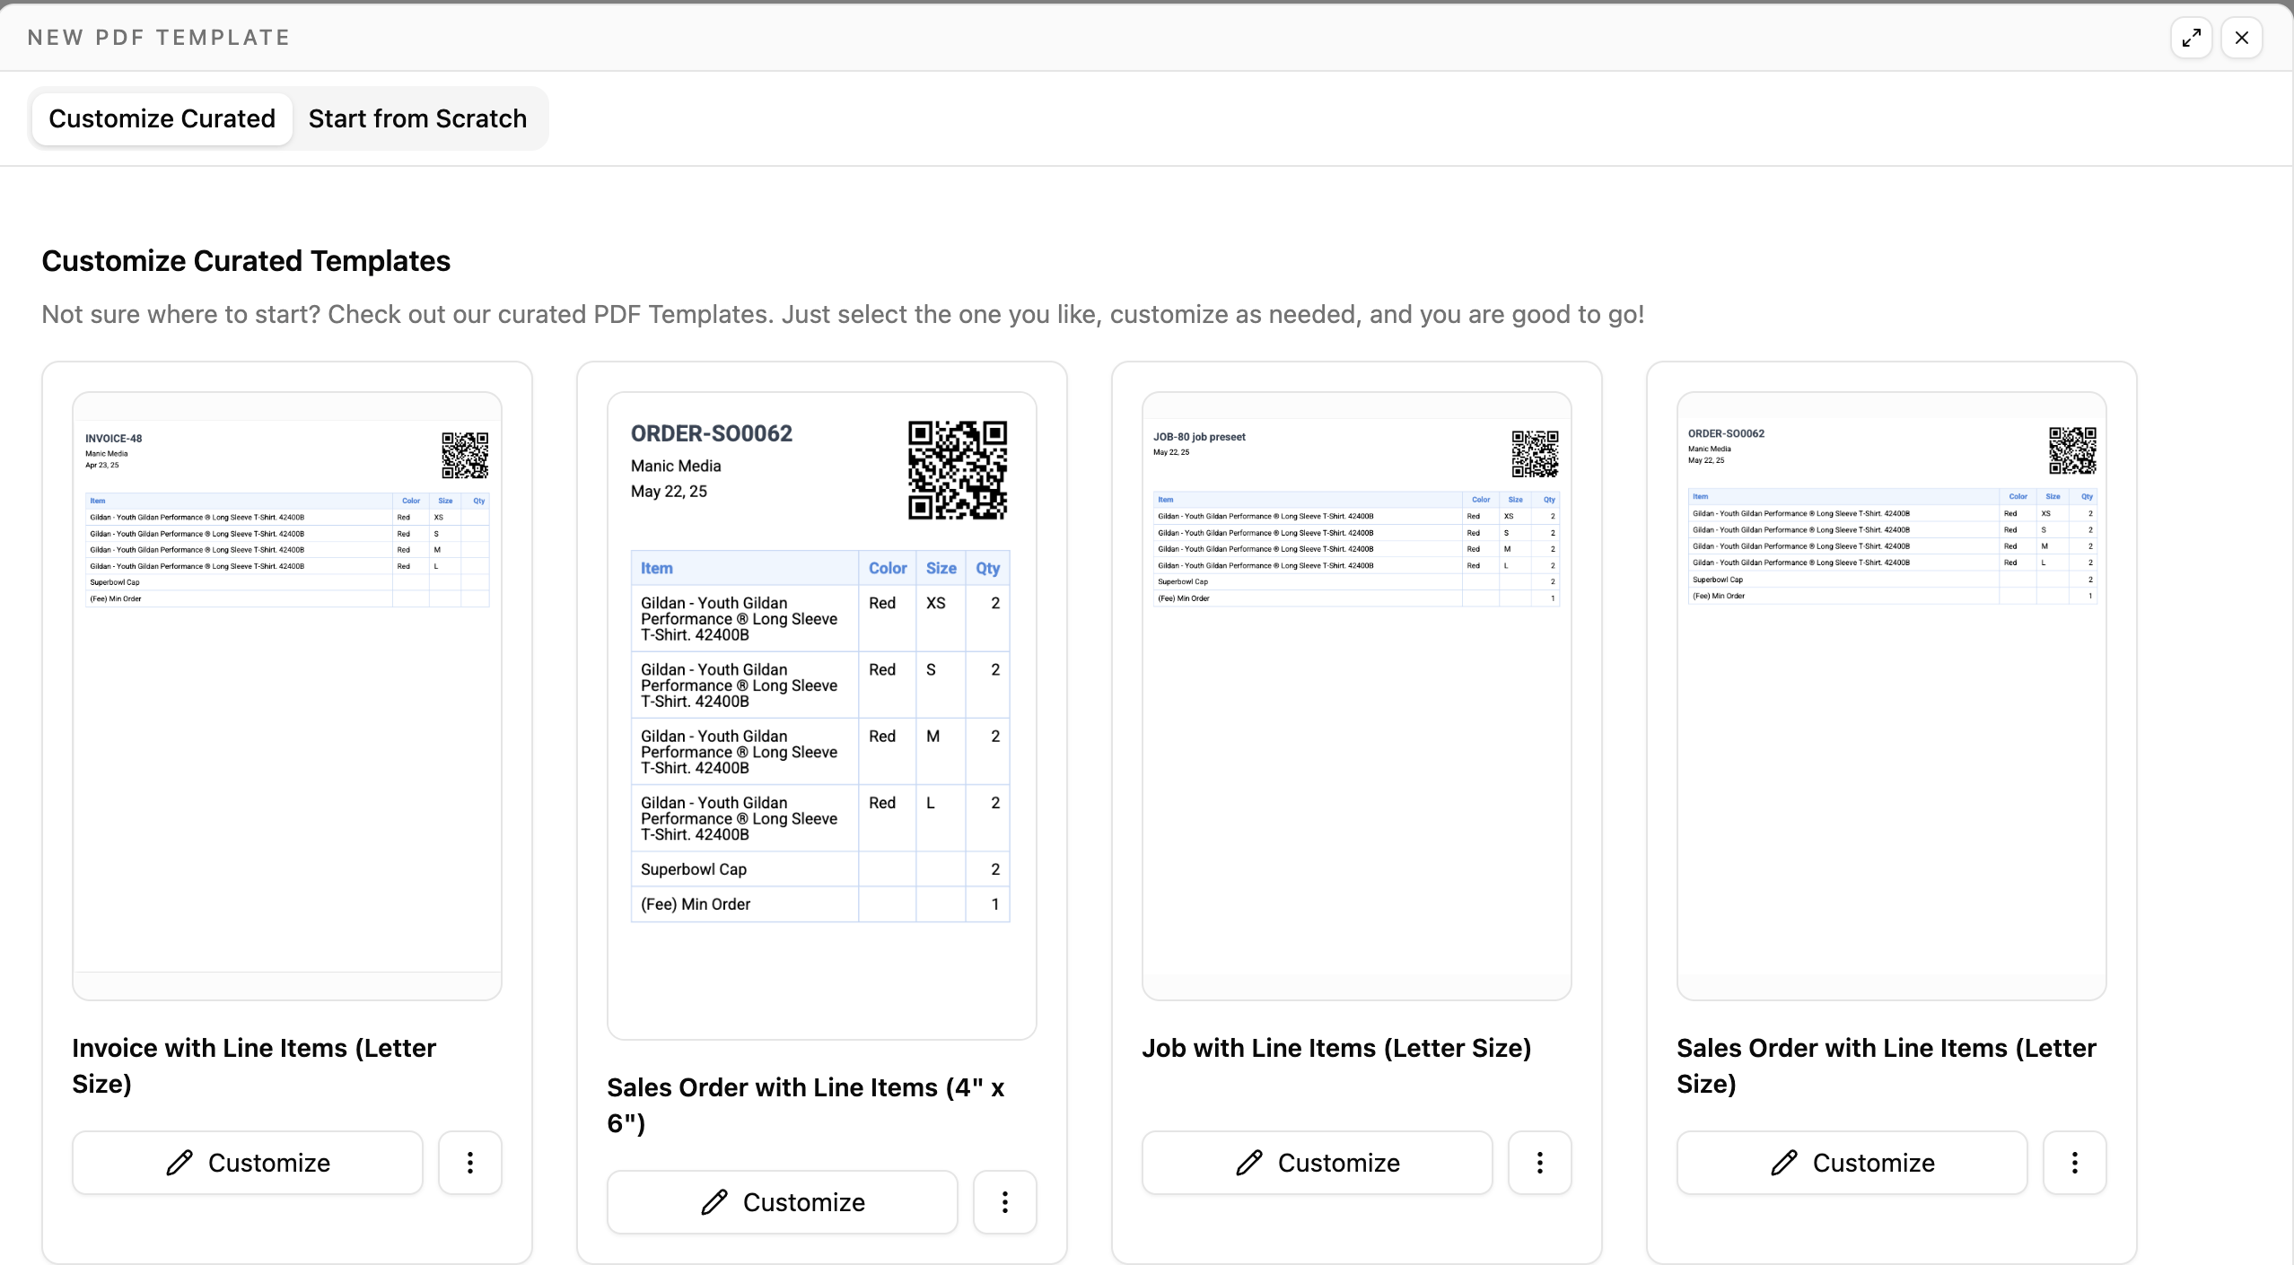This screenshot has height=1265, width=2294.
Task: Customize the Job with Line Items template
Action: click(1318, 1163)
